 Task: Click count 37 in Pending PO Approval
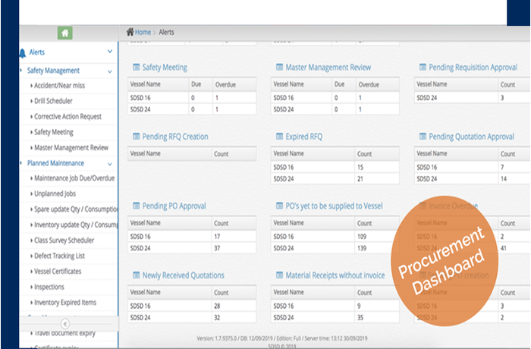[x=217, y=248]
